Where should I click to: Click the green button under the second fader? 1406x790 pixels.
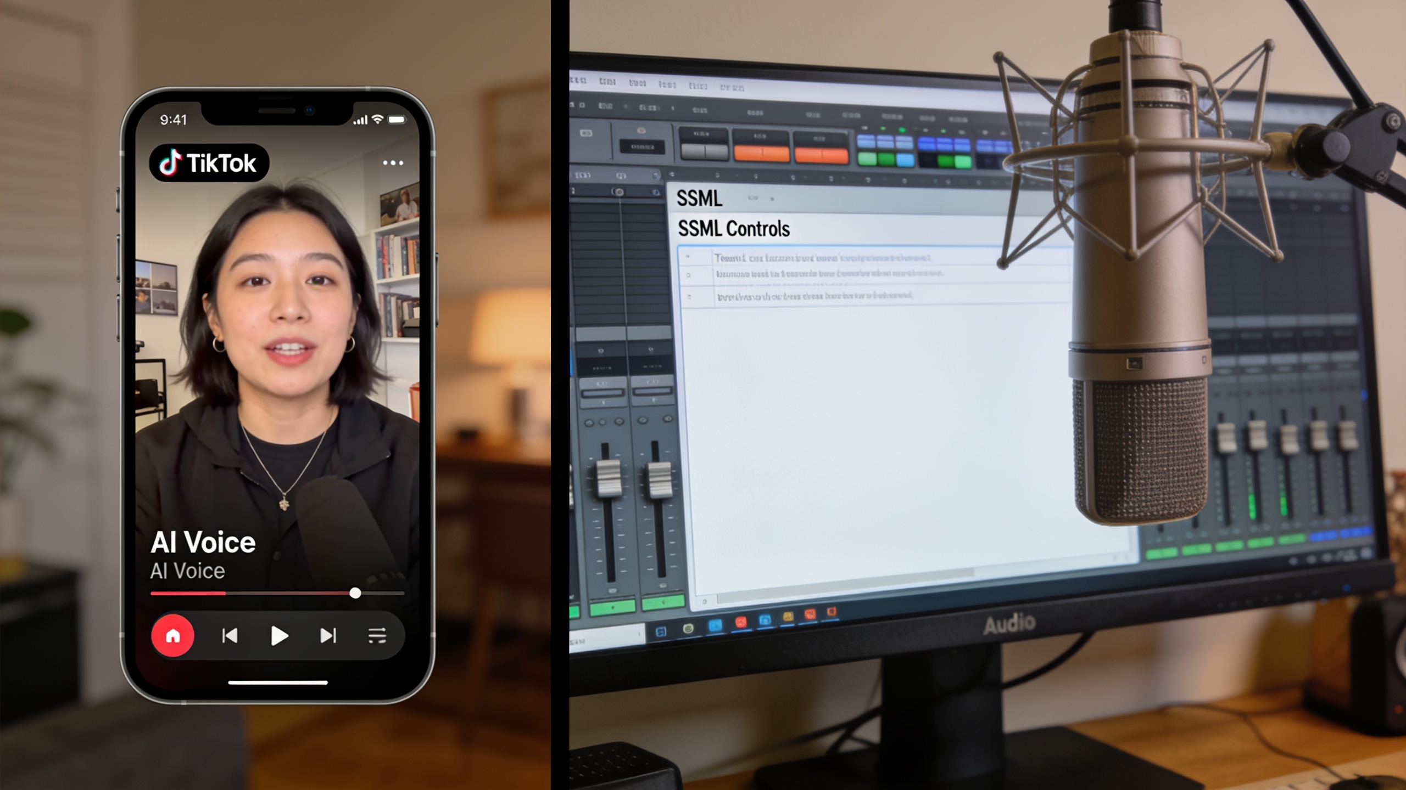tap(663, 602)
